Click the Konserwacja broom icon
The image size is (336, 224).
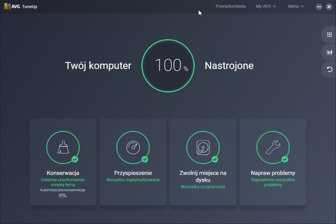tap(63, 147)
